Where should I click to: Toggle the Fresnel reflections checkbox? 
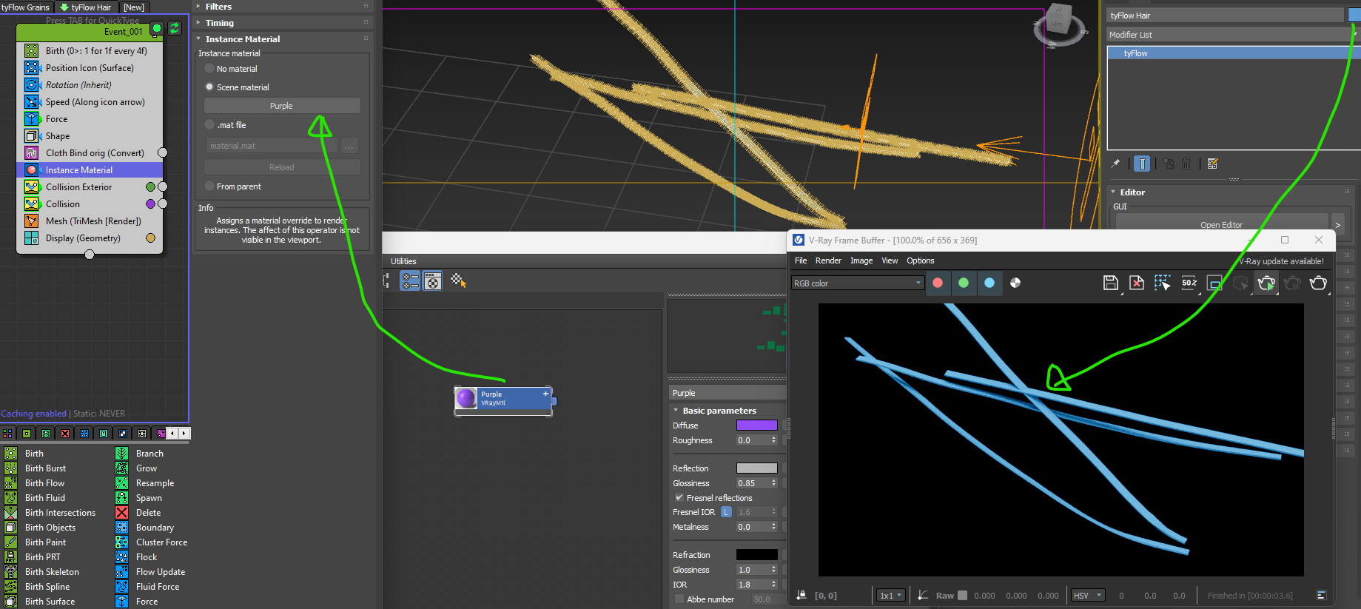tap(679, 498)
